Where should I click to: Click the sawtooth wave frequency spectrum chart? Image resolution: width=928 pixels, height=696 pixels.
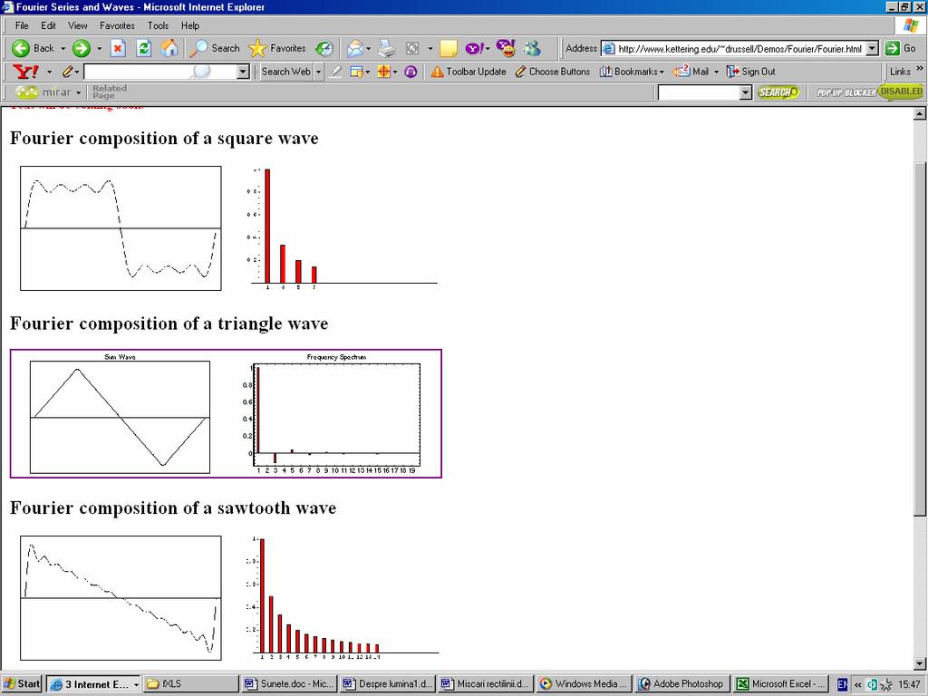(343, 597)
